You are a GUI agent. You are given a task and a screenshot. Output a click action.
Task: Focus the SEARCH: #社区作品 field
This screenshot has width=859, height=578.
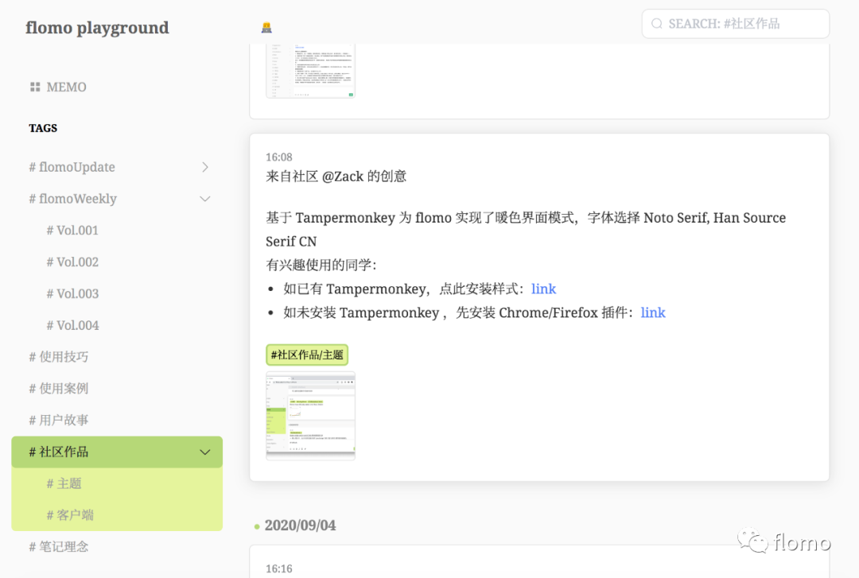pos(735,24)
